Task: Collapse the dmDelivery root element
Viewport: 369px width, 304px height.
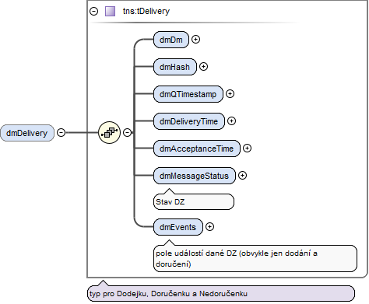Action: pyautogui.click(x=61, y=133)
